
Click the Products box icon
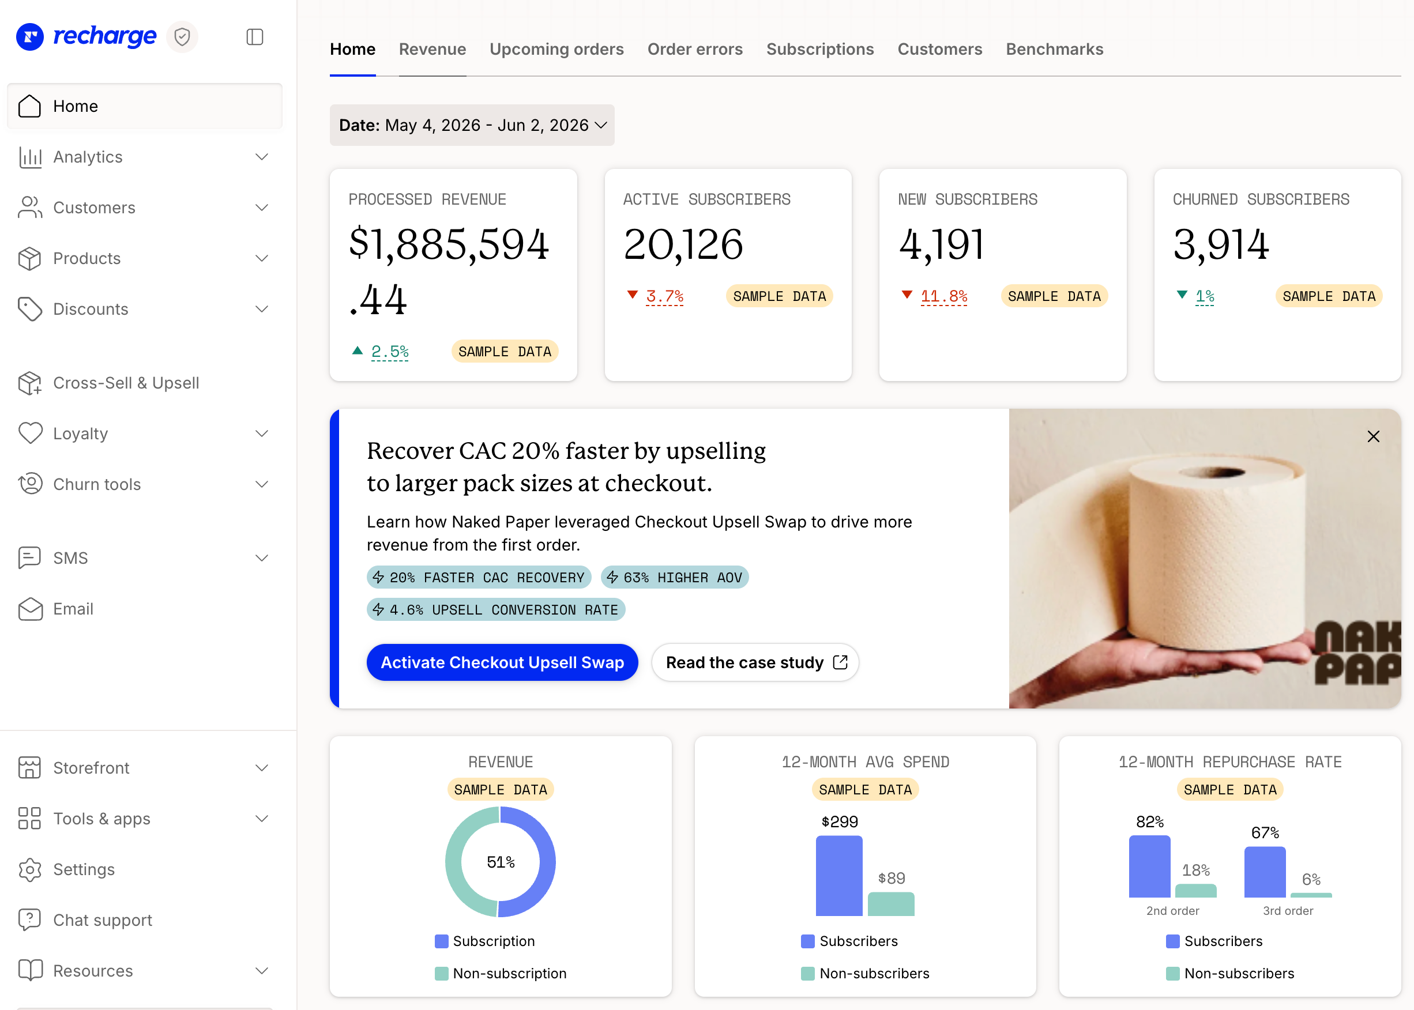[x=30, y=258]
